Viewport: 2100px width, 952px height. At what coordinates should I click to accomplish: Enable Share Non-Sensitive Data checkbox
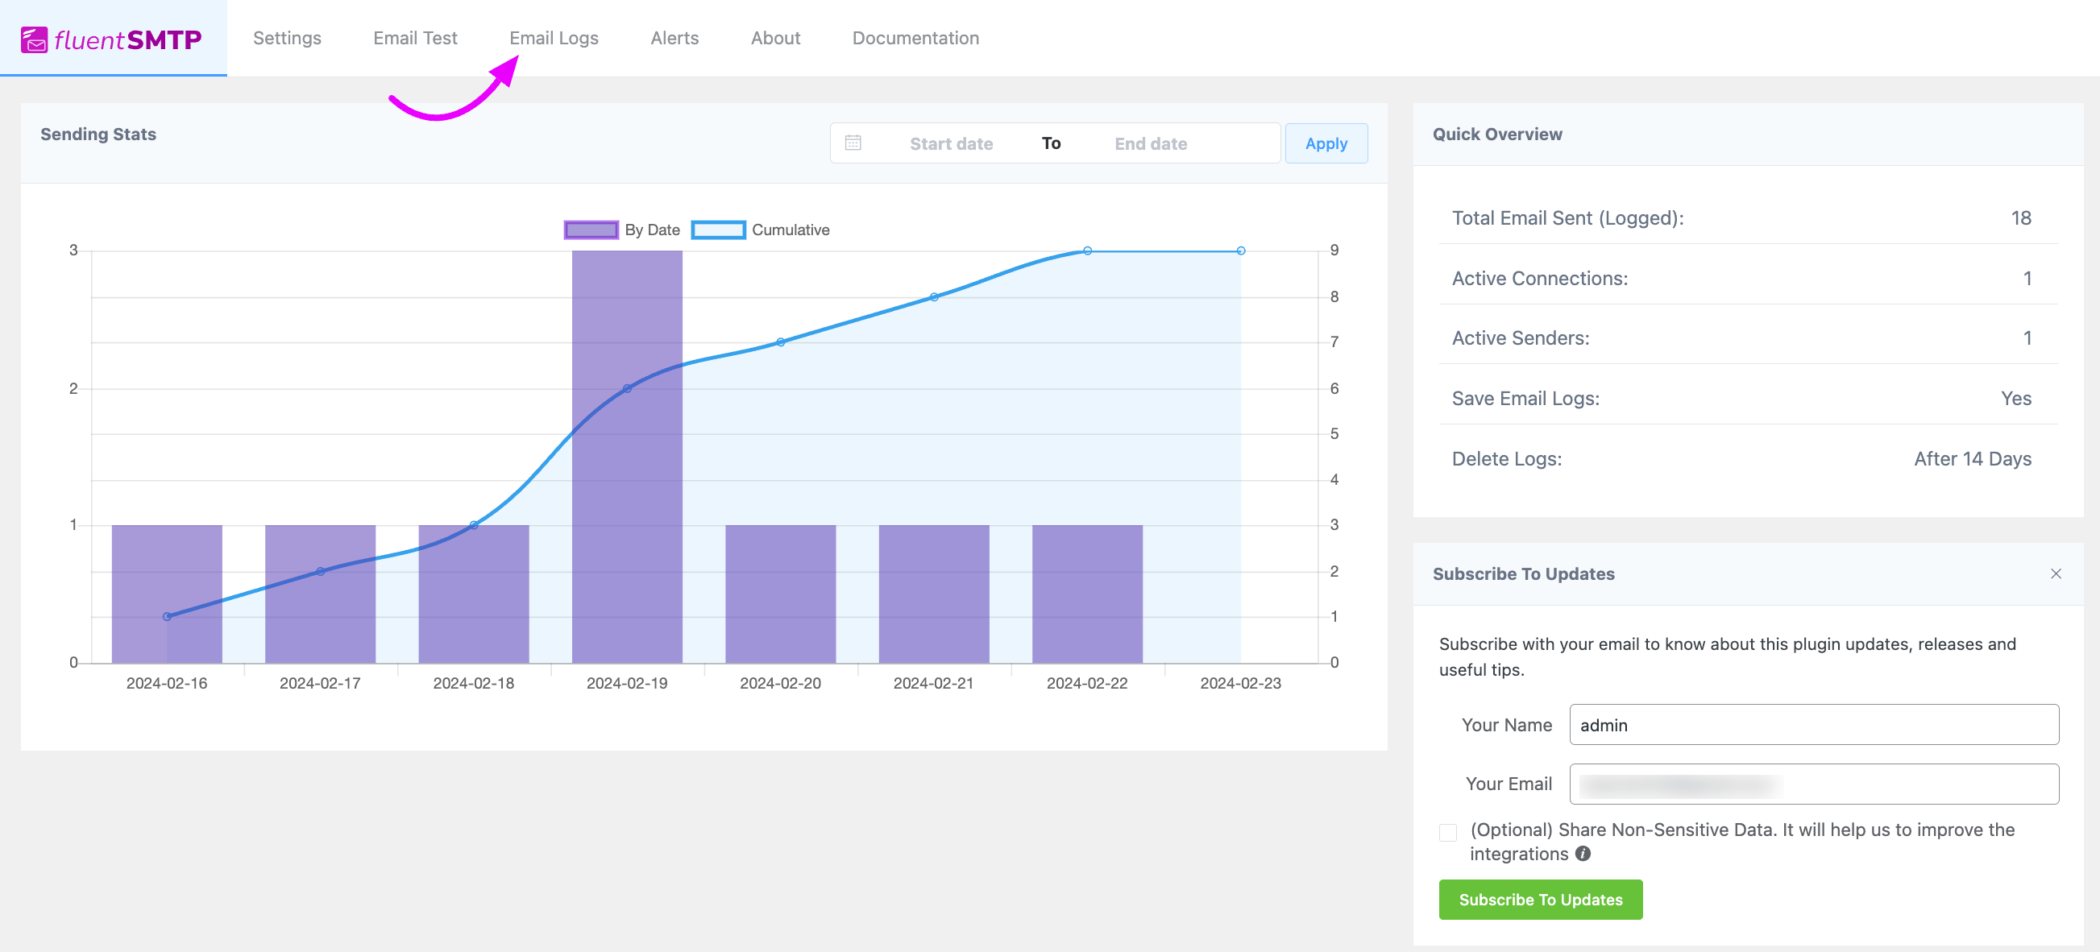(x=1448, y=832)
